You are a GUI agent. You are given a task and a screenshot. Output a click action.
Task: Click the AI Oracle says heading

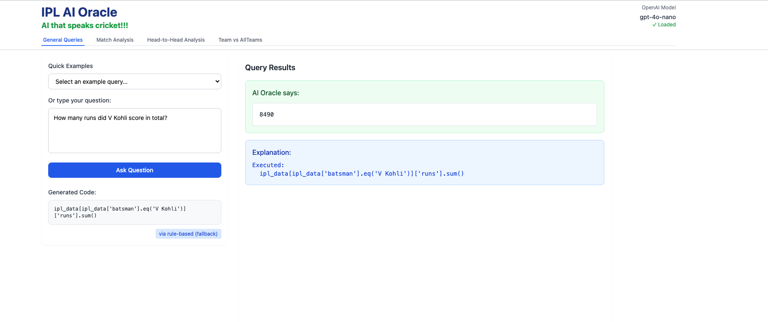[x=275, y=93]
